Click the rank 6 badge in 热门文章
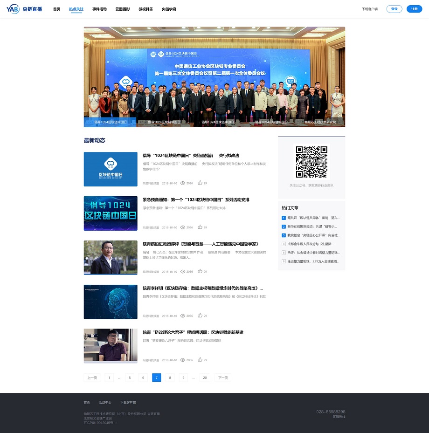 point(284,261)
